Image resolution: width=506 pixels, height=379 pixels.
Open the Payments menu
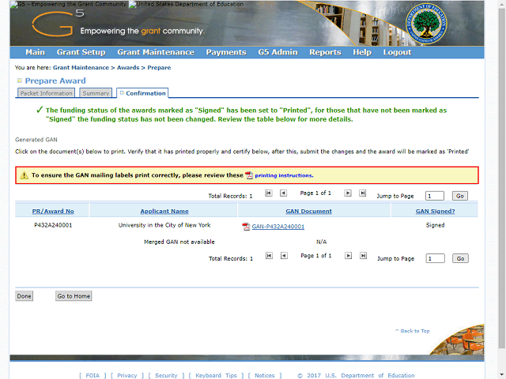226,52
